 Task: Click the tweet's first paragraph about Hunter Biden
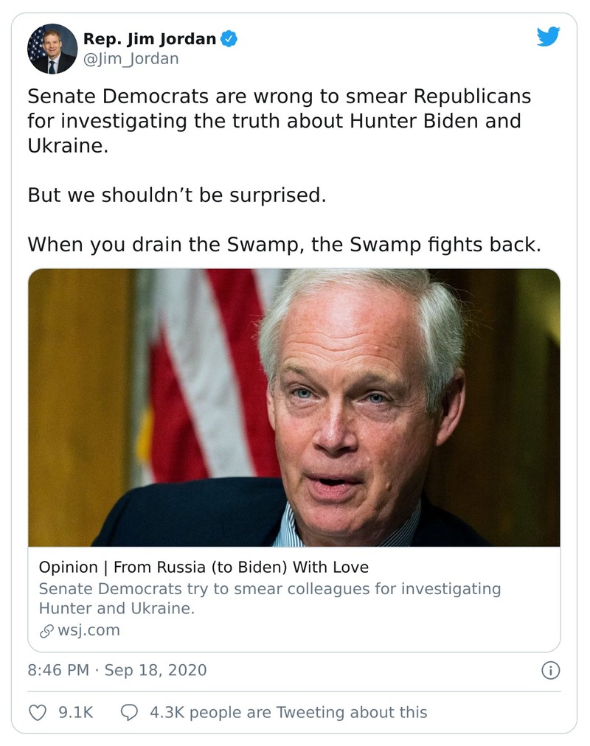(x=279, y=120)
